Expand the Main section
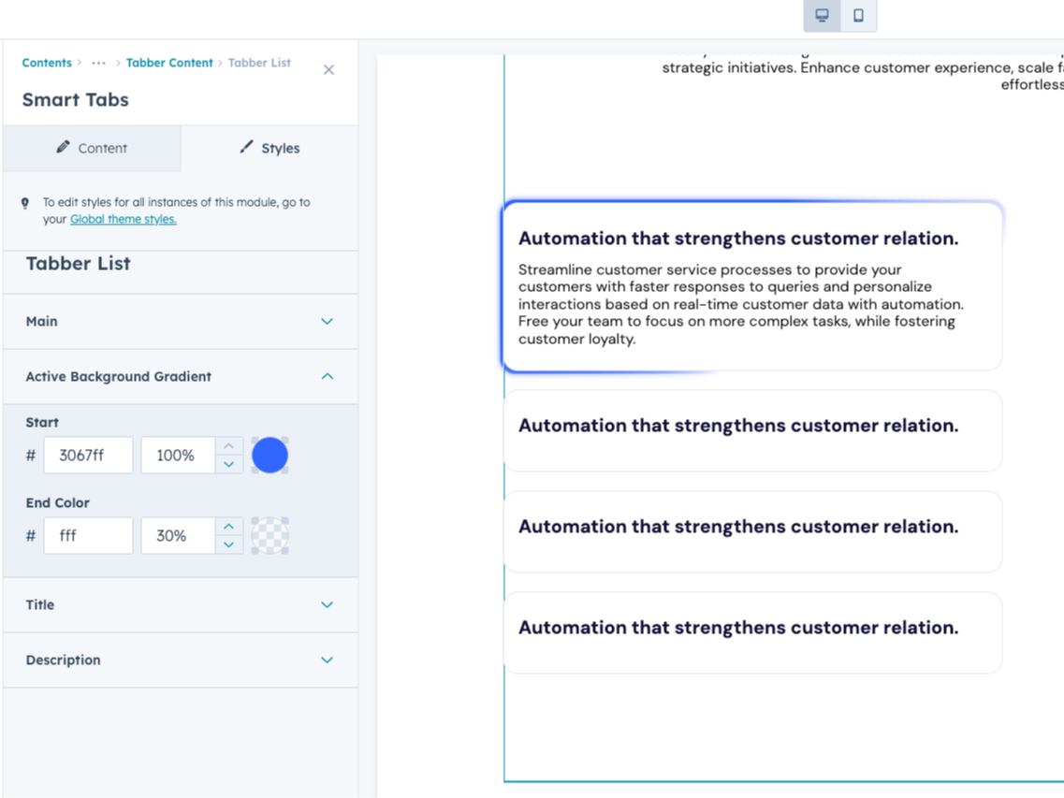This screenshot has height=798, width=1064. click(x=327, y=321)
